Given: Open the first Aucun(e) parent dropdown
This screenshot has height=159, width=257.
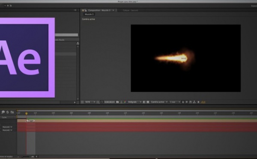Looking at the screenshot, I should (x=7, y=127).
